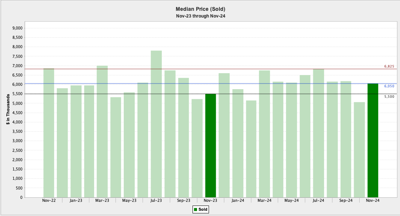
Task: Select the Mar-24 bar
Action: pos(264,134)
